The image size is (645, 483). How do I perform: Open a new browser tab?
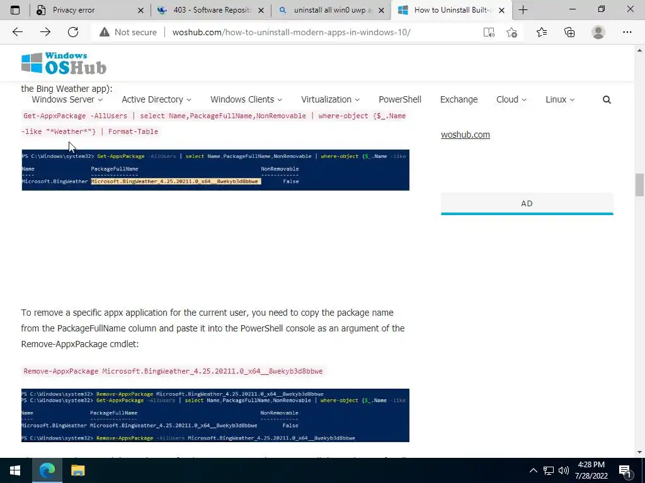point(523,10)
